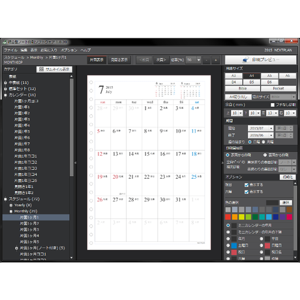This screenshot has height=300, width=300.
Task: Click the blue Saturday color box
Action: (x=234, y=245)
